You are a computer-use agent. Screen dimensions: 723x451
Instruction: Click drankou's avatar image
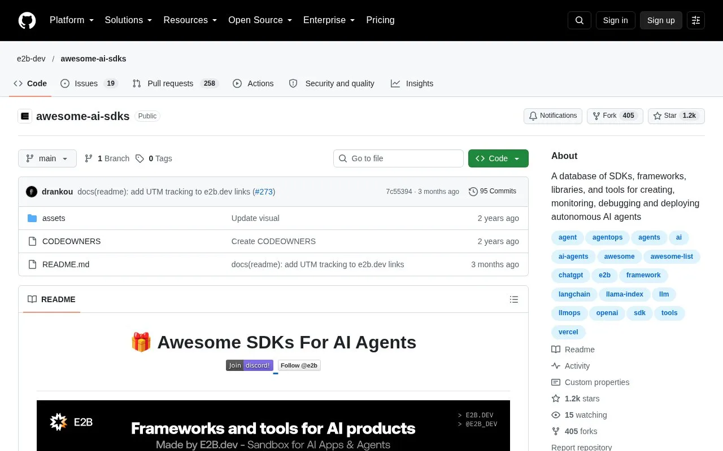coord(32,192)
